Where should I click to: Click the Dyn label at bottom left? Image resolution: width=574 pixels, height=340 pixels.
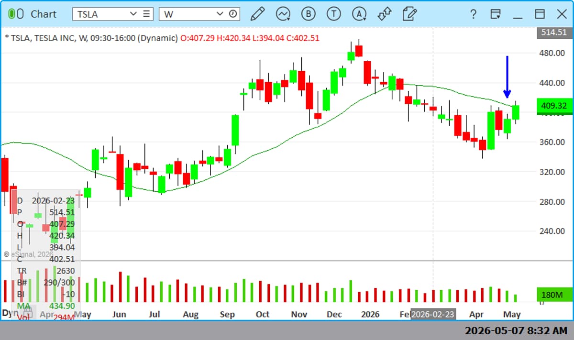(x=10, y=314)
